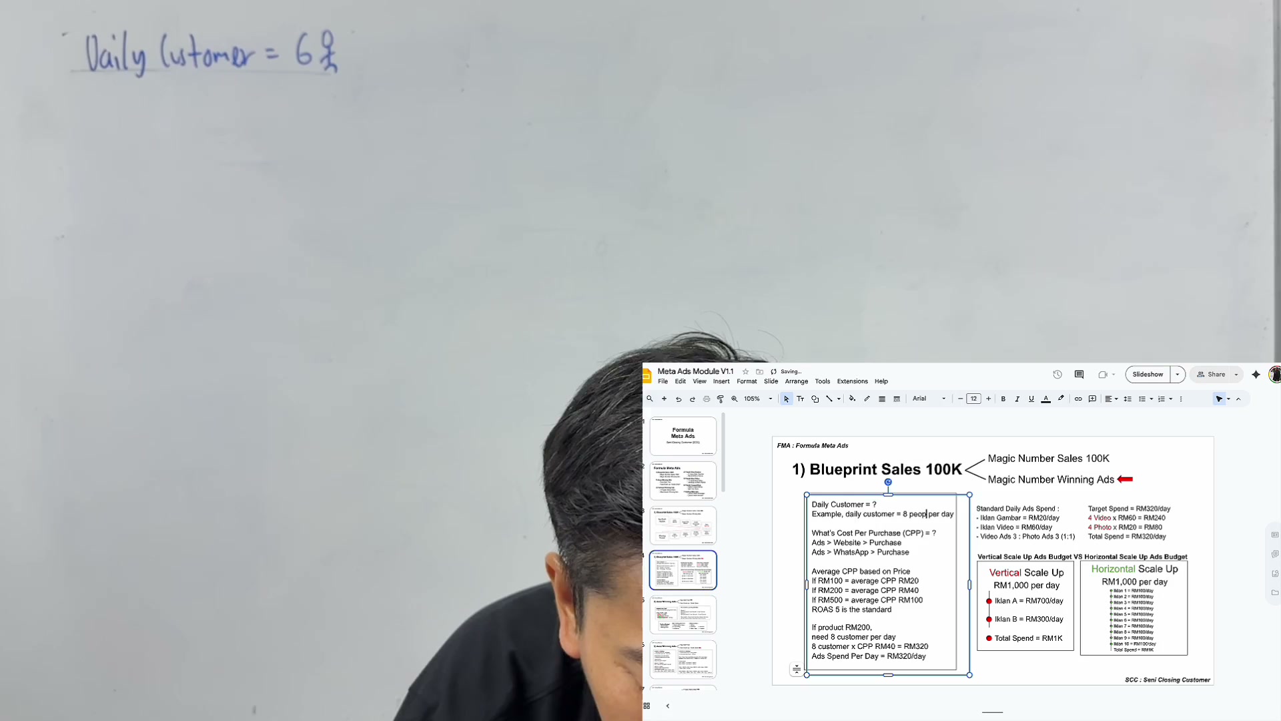This screenshot has width=1281, height=721.
Task: Click the document title Meta Ads Module V1.1
Action: 695,371
